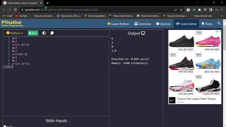Go back to the previous page
Screen dimensions: 226x127
(x=4, y=10)
